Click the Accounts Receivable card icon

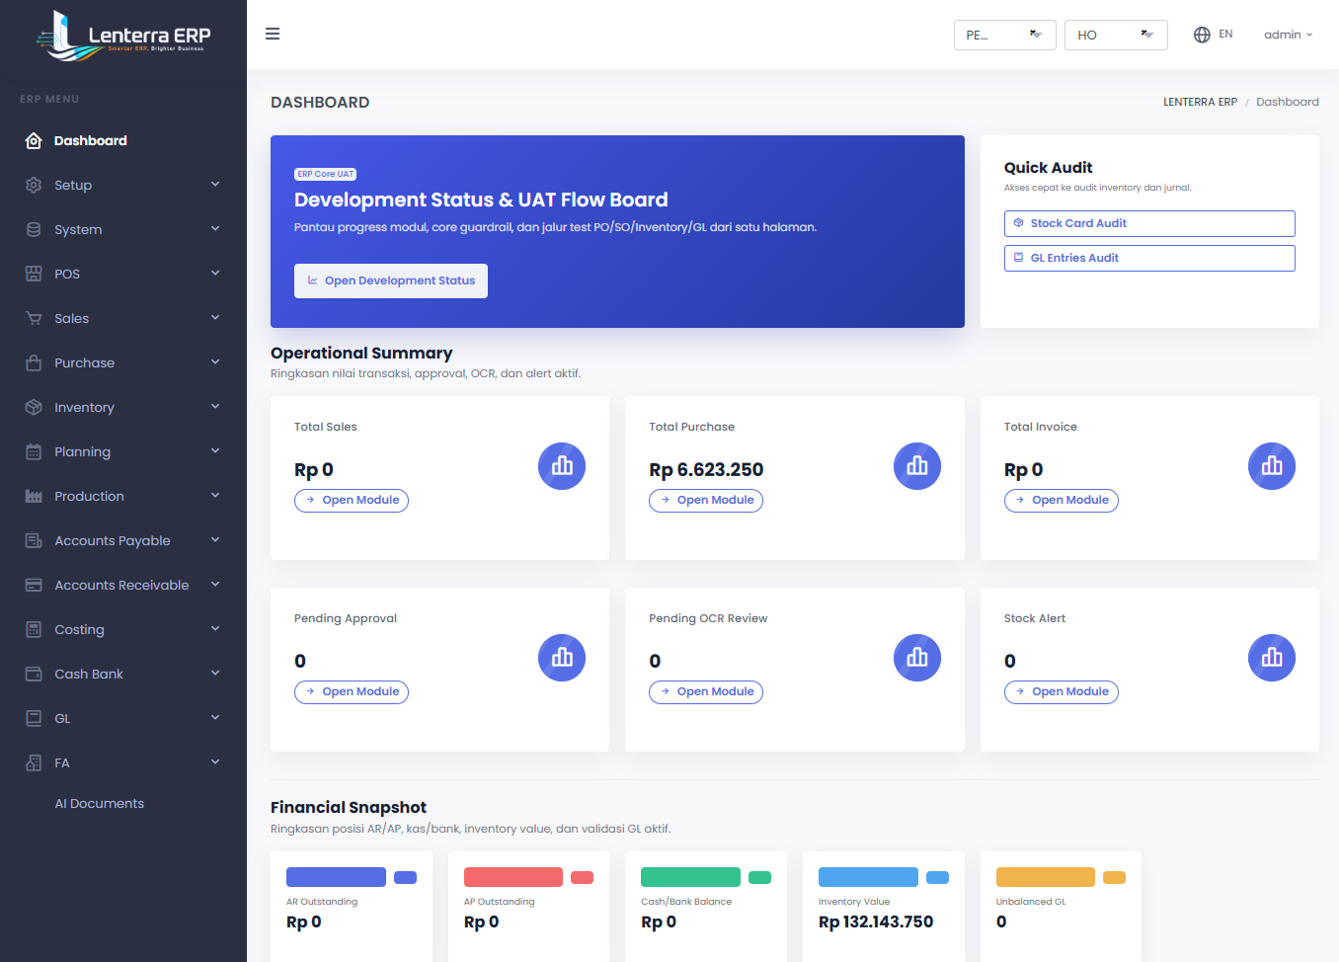34,585
